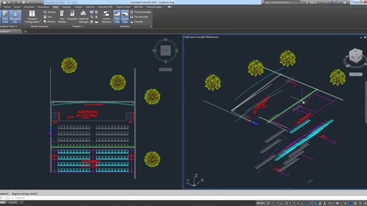The image size is (367, 206).
Task: Toggle the isometric drafting status bar button
Action: (x=294, y=203)
